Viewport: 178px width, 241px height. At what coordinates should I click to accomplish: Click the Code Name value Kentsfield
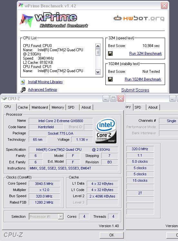click(x=46, y=127)
